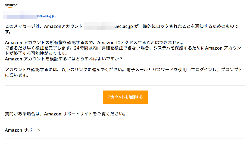Screen dimensions: 250x142
Task: Click the Amazon サポート signature
Action: click(23, 130)
